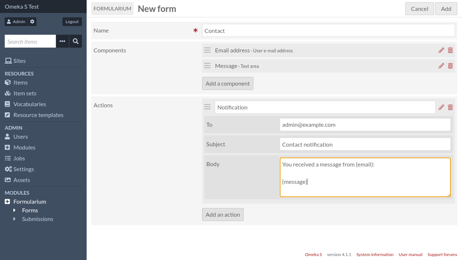The image size is (462, 260).
Task: Edit the Email address component
Action: [x=441, y=50]
